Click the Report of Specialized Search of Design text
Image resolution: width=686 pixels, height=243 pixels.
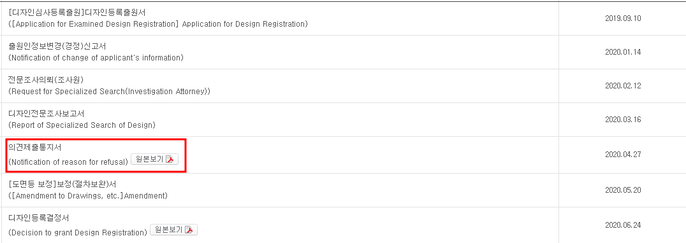tap(82, 125)
